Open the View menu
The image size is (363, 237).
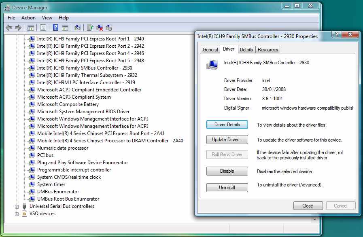(x=47, y=18)
